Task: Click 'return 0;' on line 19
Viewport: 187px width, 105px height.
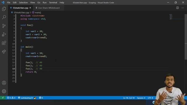Action: pos(31,72)
